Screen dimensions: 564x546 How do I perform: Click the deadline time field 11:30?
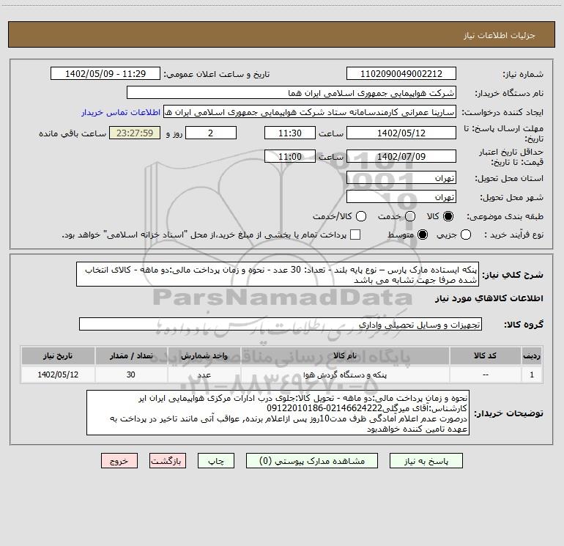(290, 133)
